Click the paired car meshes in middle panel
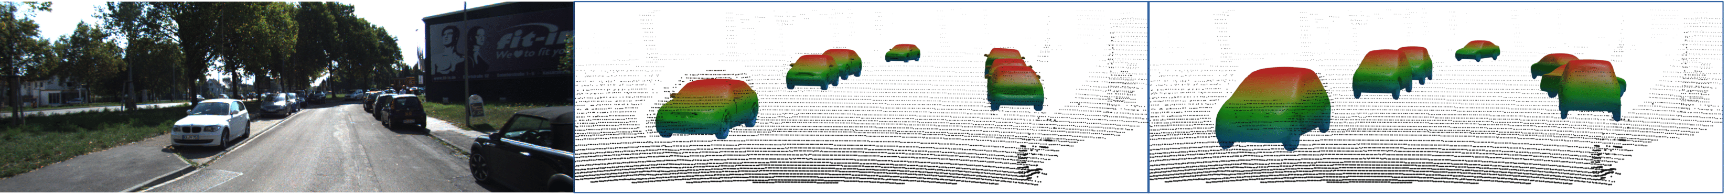This screenshot has height=194, width=1728. [824, 69]
